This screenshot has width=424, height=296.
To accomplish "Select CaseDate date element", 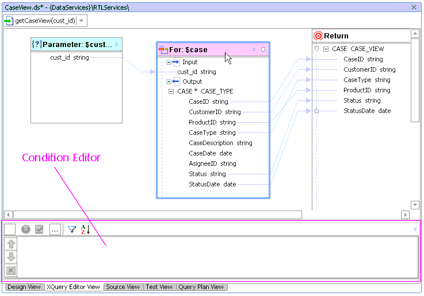I will [211, 153].
